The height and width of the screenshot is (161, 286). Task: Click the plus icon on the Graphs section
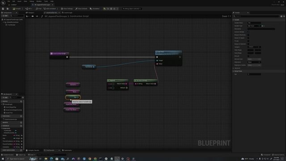(21, 102)
